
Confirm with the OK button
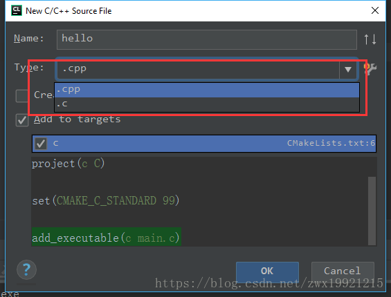click(x=267, y=271)
